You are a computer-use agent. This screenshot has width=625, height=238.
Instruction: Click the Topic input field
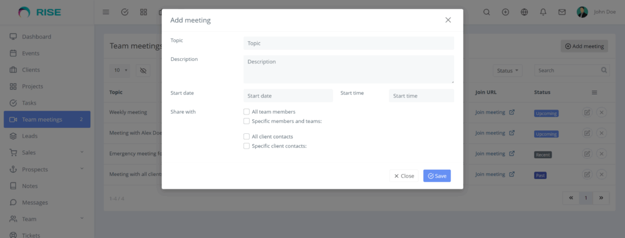(349, 43)
